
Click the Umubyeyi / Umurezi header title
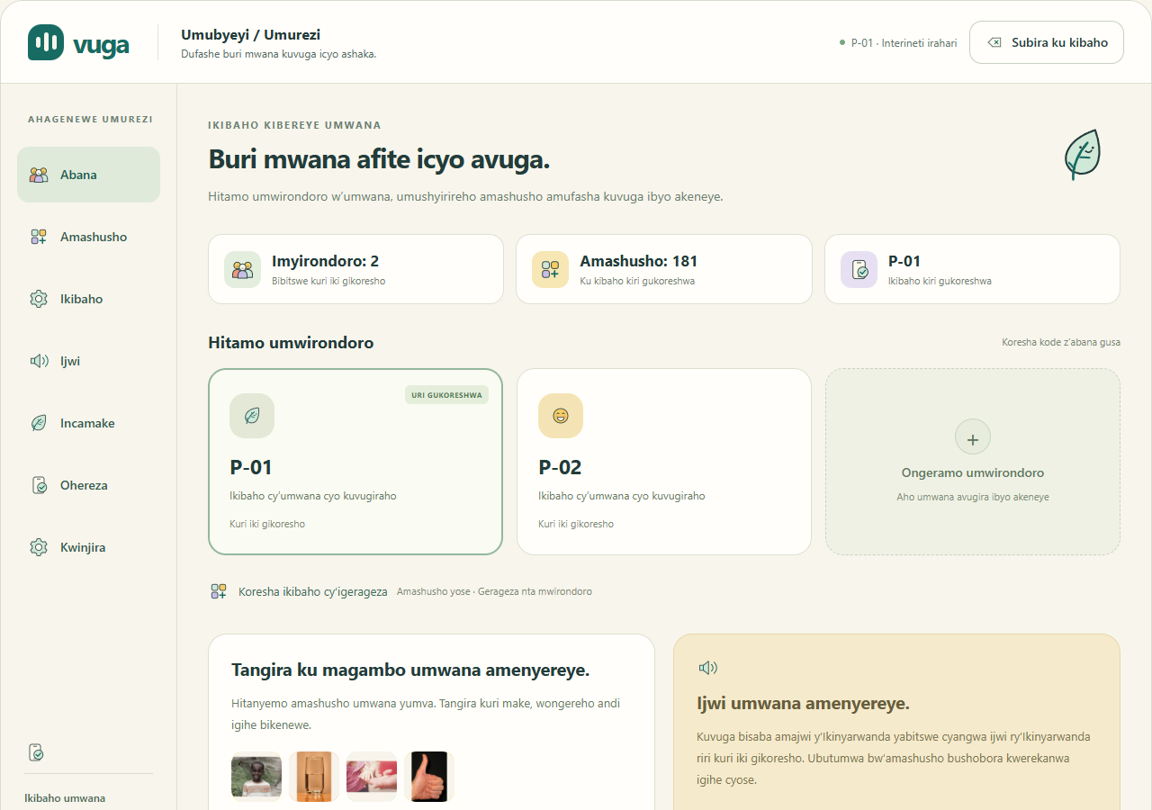coord(251,35)
